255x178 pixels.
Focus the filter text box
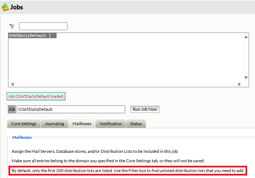coord(43,26)
